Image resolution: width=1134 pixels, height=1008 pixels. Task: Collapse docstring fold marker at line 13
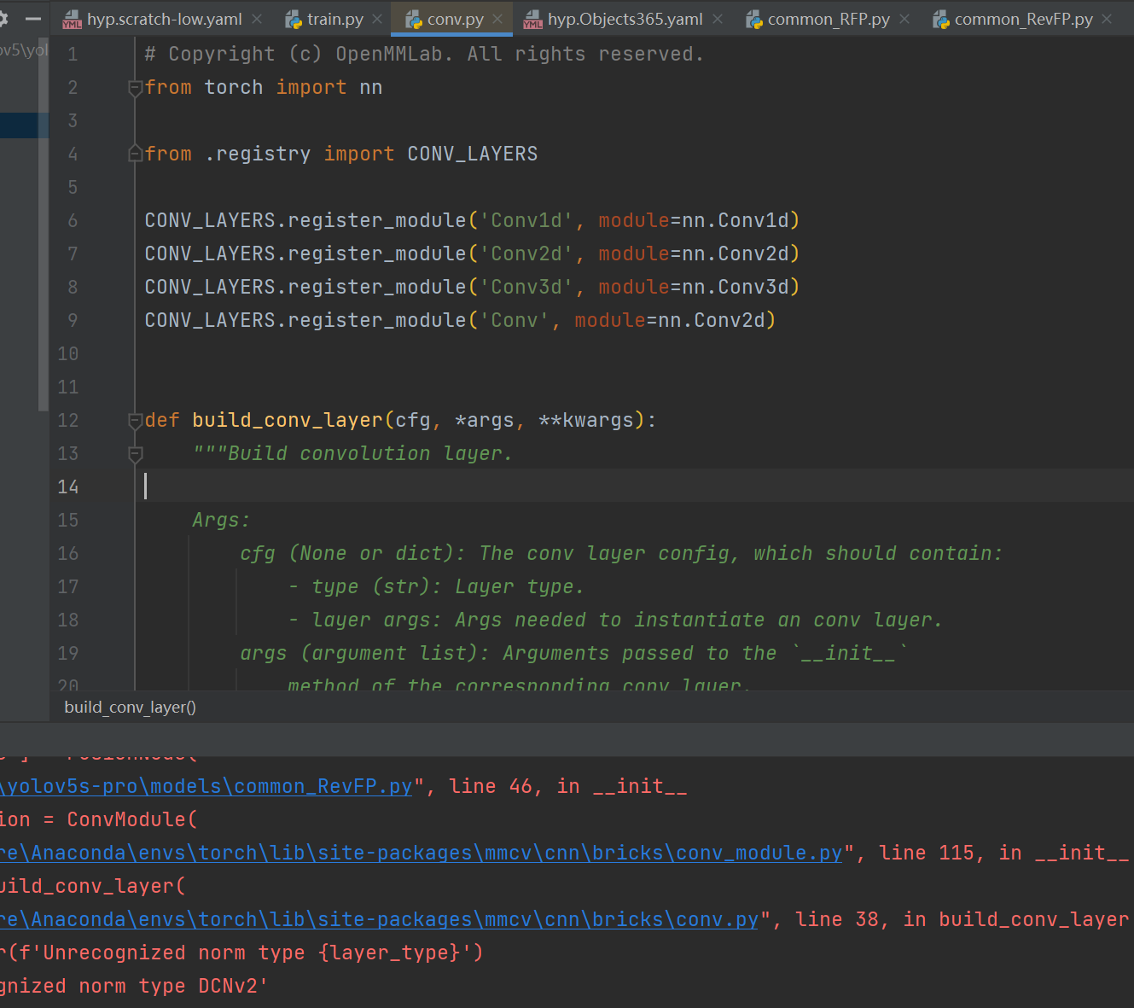coord(135,454)
